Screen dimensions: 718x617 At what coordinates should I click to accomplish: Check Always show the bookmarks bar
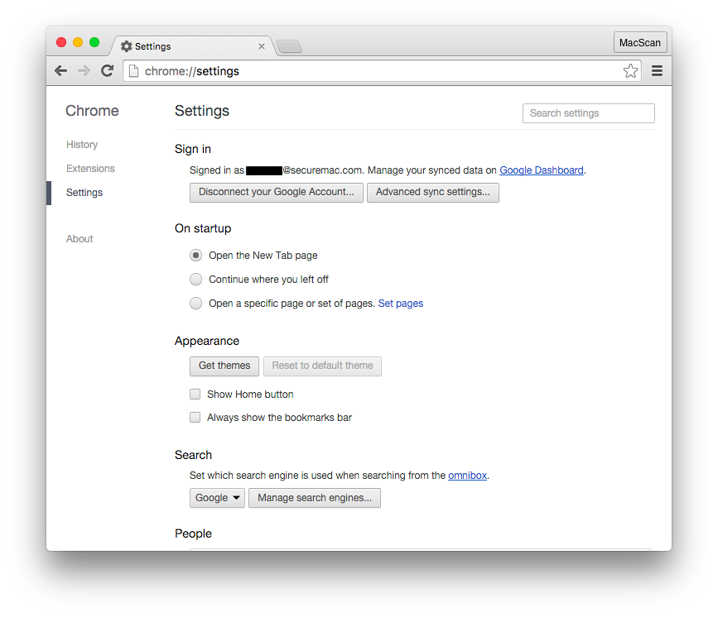pos(195,417)
